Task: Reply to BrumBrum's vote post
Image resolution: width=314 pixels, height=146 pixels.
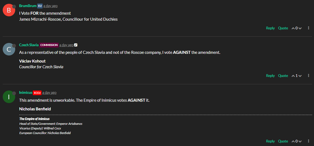Action: (x=270, y=28)
